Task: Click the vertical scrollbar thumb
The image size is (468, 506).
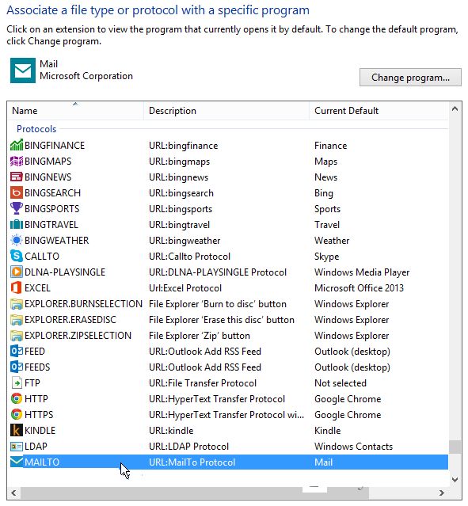Action: pos(455,447)
